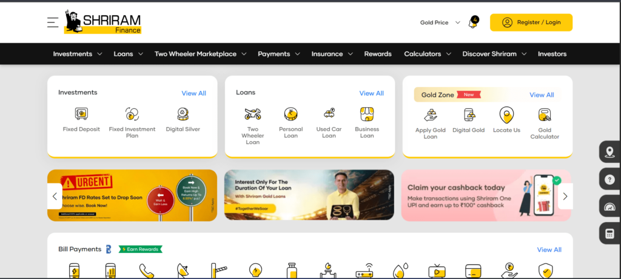The height and width of the screenshot is (279, 621).
Task: View All in Bill Payments section
Action: pyautogui.click(x=549, y=250)
